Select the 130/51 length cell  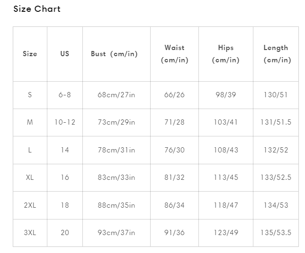(x=276, y=95)
